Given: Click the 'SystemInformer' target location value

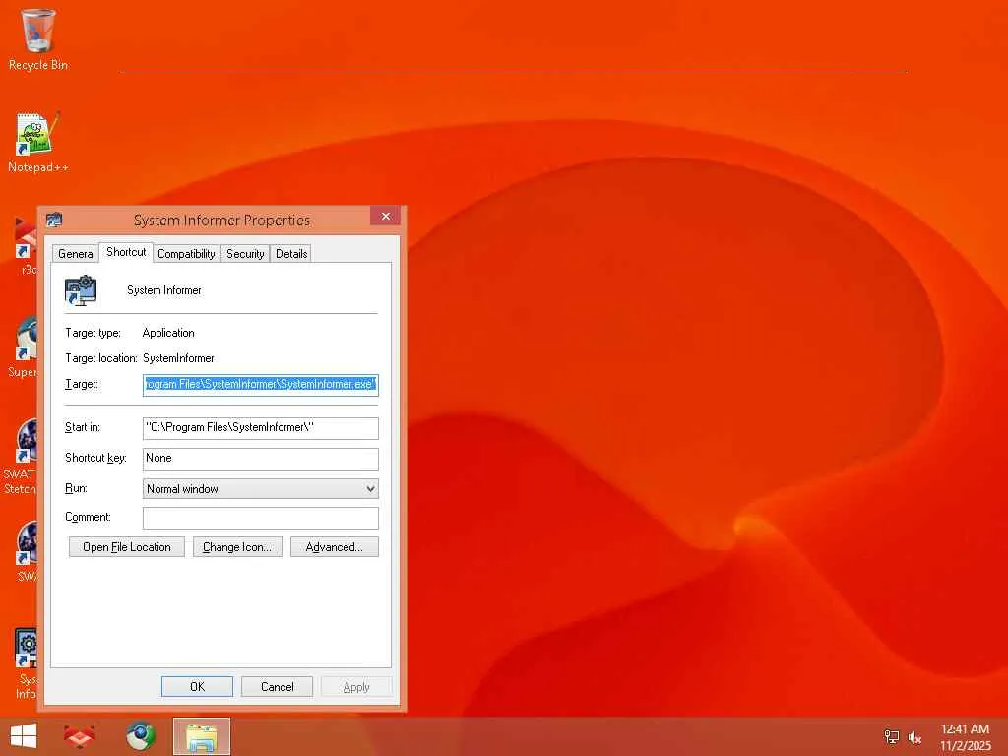Looking at the screenshot, I should [x=178, y=358].
